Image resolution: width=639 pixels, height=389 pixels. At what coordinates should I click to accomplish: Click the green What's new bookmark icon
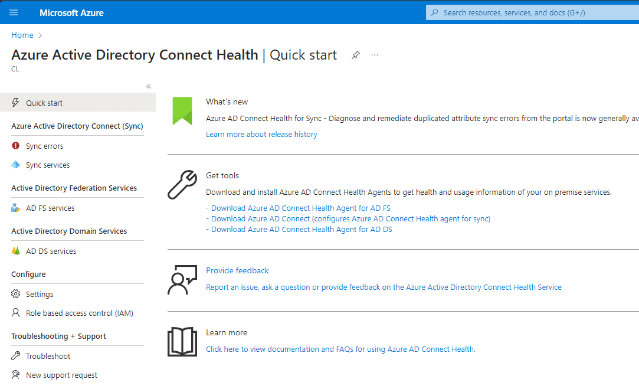pos(182,111)
